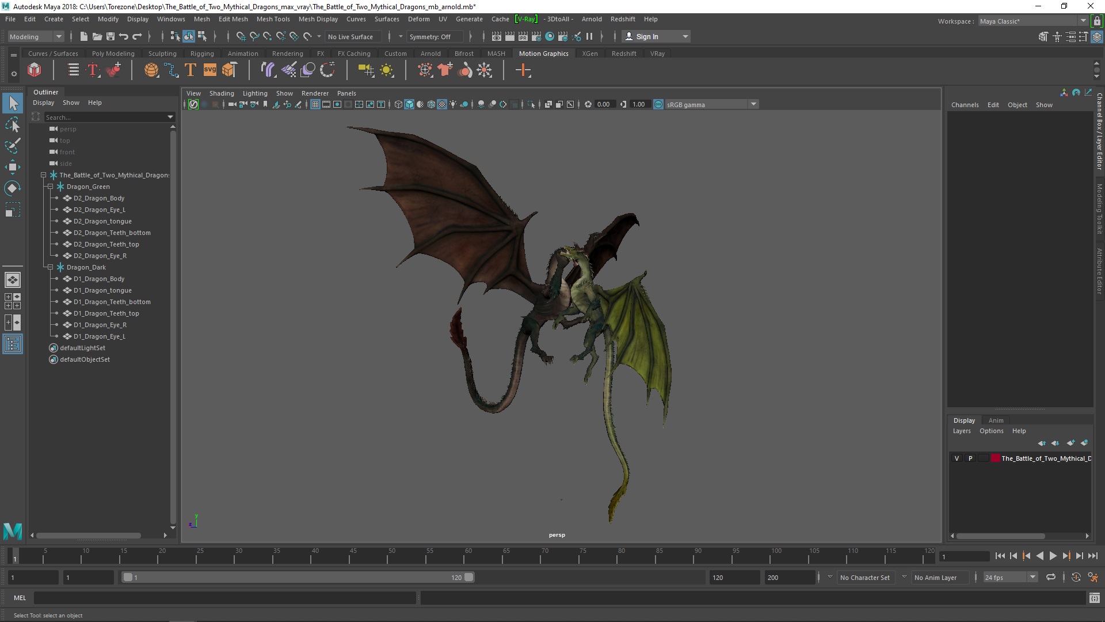Toggle loop playback mode
1105x622 pixels.
[1051, 577]
